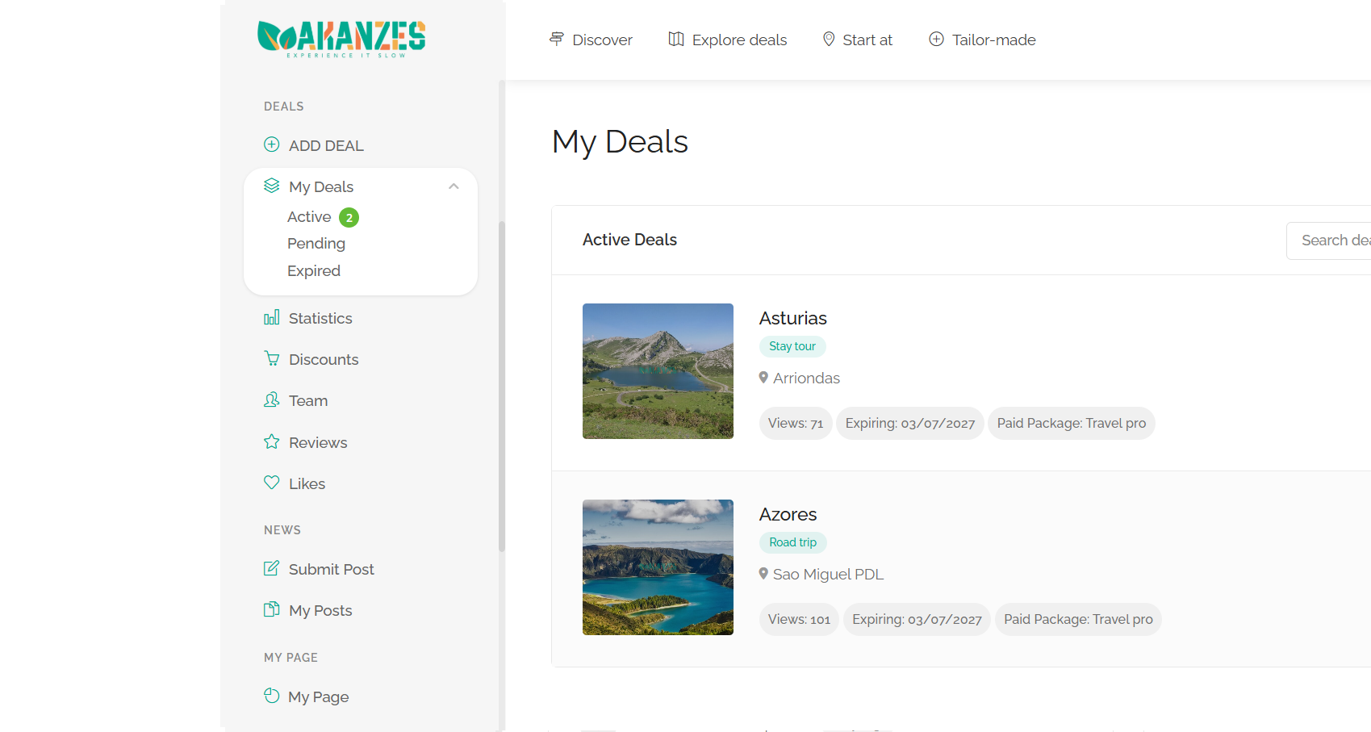Open the Statistics page
The width and height of the screenshot is (1371, 732).
[x=320, y=318]
